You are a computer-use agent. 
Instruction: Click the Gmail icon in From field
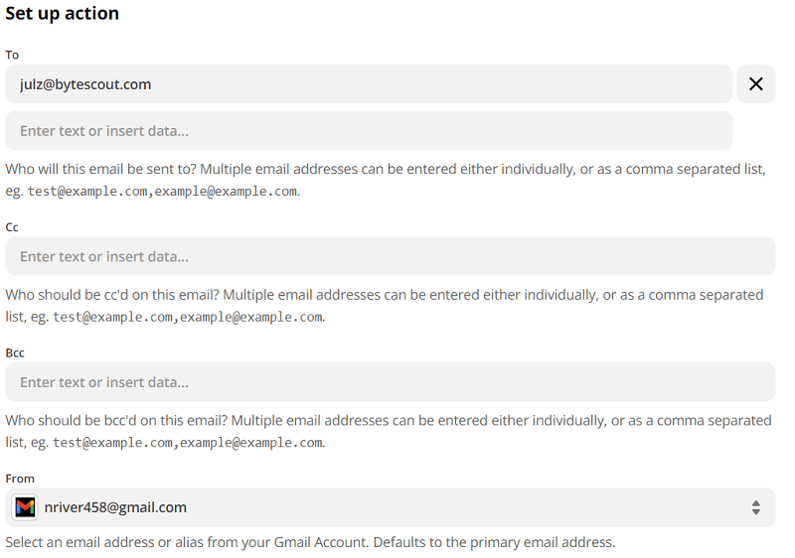point(25,507)
